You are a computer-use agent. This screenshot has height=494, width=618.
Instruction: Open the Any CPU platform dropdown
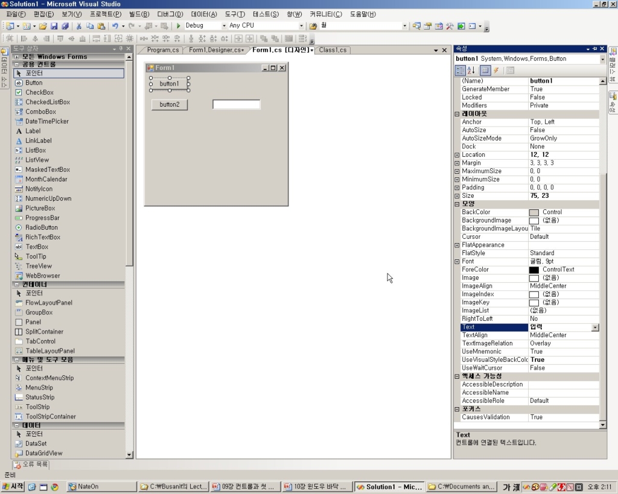tap(301, 25)
